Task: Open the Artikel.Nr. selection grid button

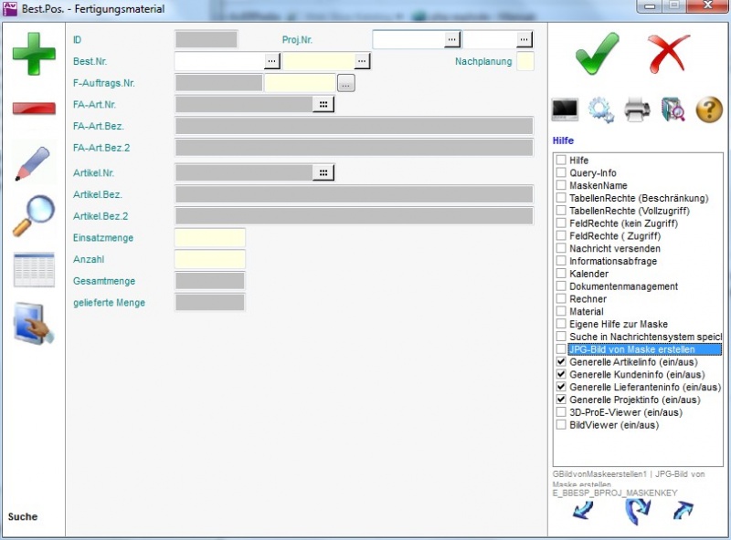Action: coord(323,172)
